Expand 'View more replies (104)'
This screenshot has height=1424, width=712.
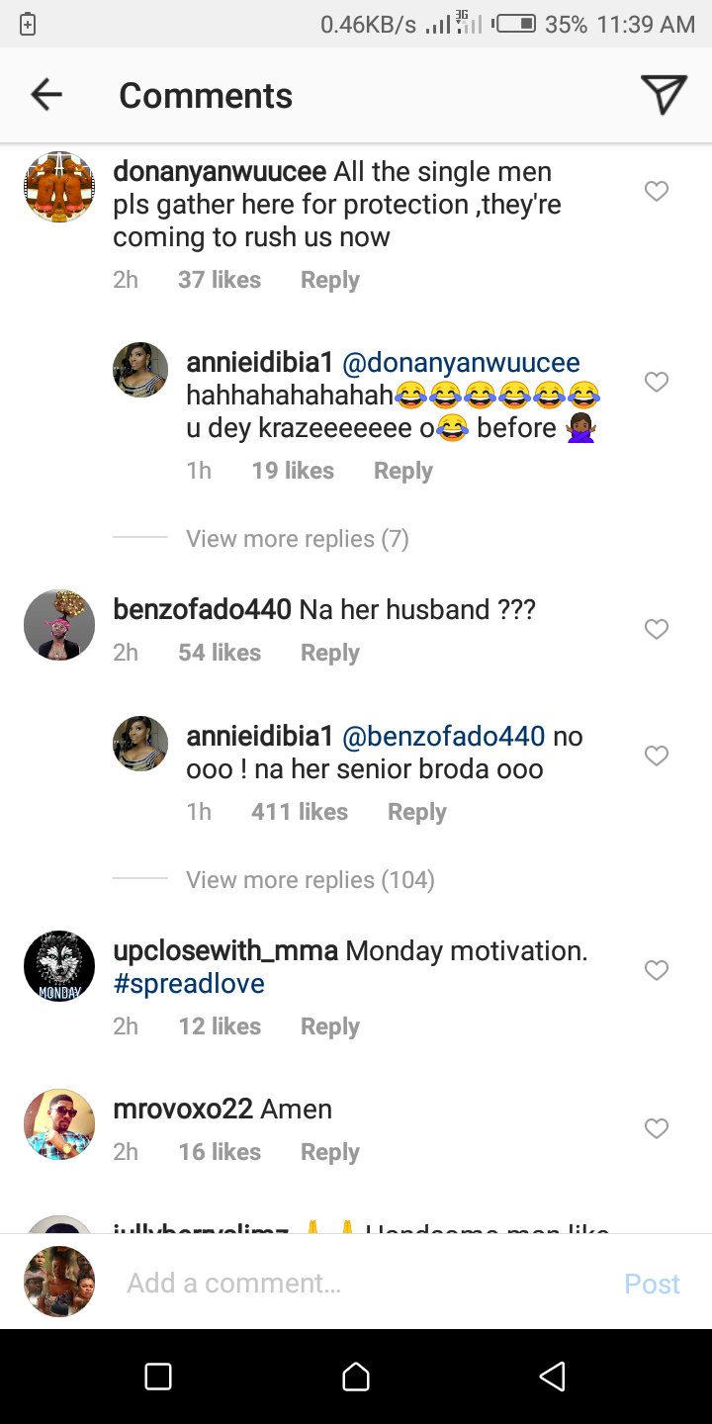click(x=310, y=880)
